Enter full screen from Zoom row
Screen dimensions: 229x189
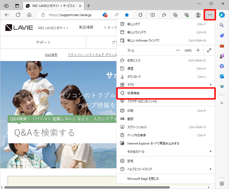click(209, 50)
